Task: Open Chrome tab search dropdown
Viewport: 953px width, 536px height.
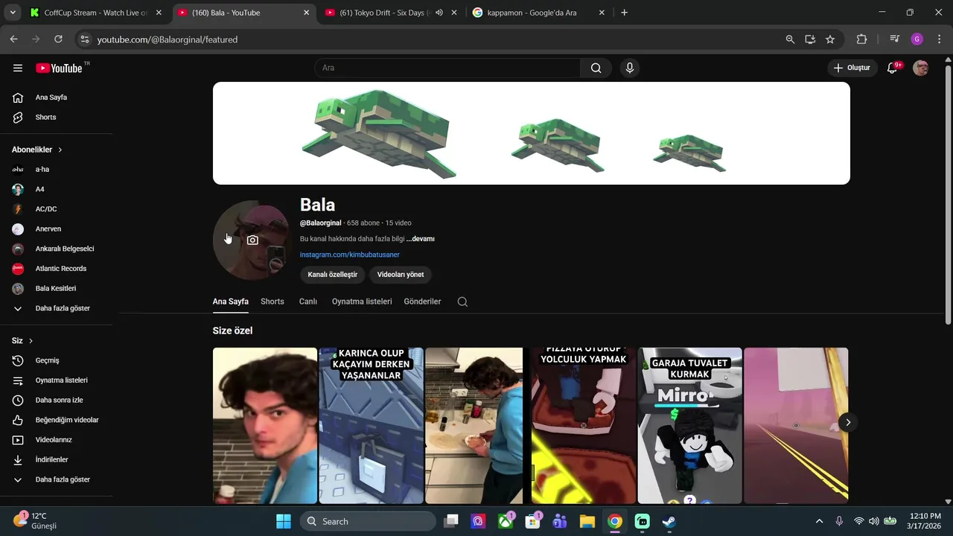Action: (x=13, y=13)
